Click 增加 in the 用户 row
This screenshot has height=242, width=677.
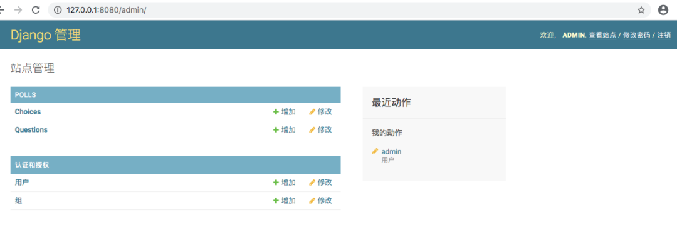[285, 183]
